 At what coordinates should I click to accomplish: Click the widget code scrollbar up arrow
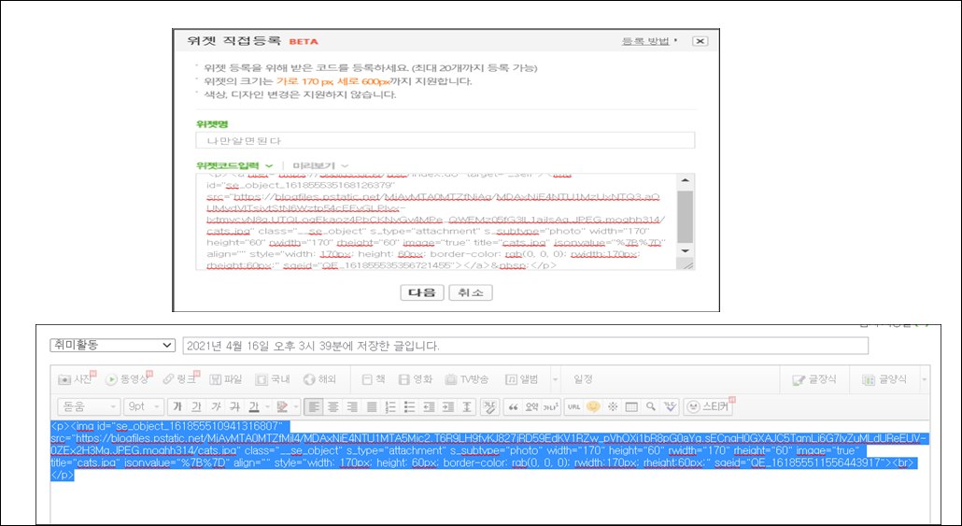click(686, 179)
